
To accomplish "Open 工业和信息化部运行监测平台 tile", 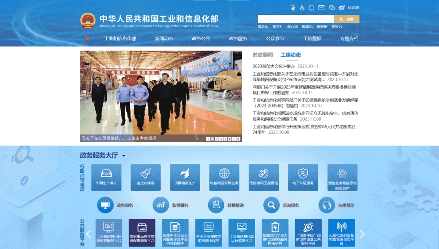I will [x=241, y=233].
